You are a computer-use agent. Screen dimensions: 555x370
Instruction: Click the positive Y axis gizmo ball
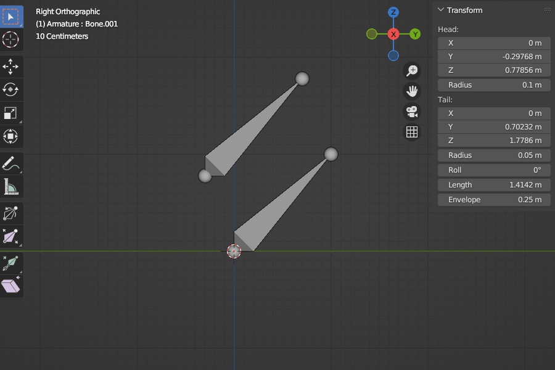point(415,35)
